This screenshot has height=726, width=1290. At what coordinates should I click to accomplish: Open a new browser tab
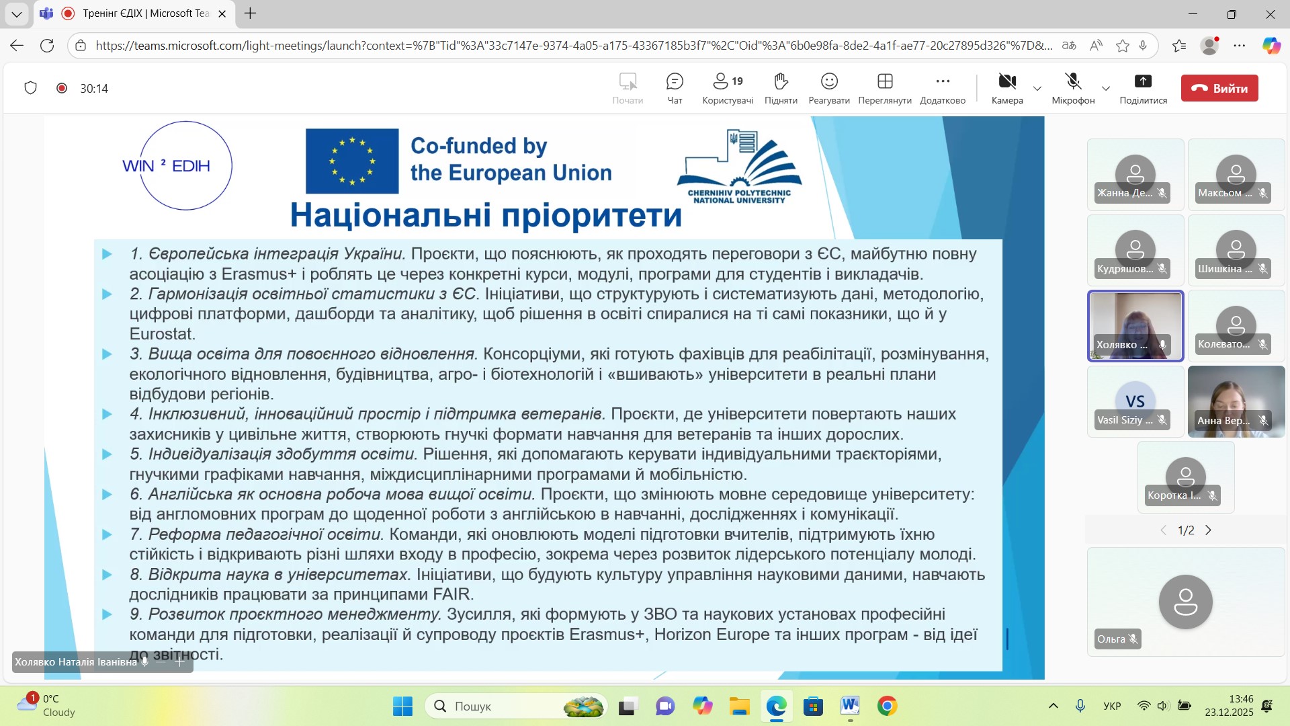[x=250, y=13]
